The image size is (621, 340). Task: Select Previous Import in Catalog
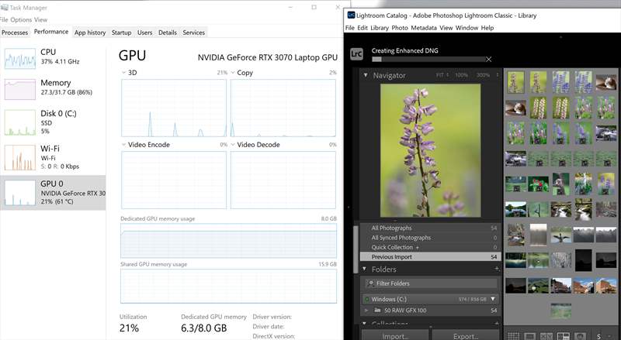tap(430, 256)
